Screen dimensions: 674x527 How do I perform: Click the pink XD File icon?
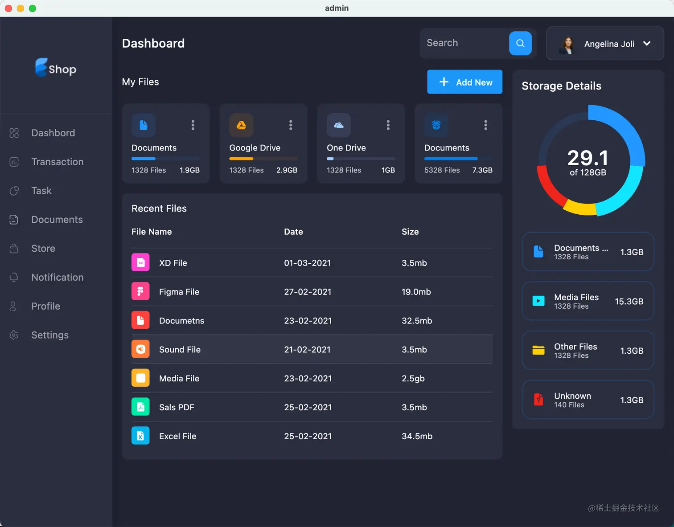[140, 262]
